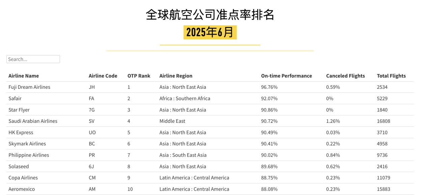Viewport: 428px width, 195px height.
Task: Click the Star Flyer row
Action: point(210,110)
